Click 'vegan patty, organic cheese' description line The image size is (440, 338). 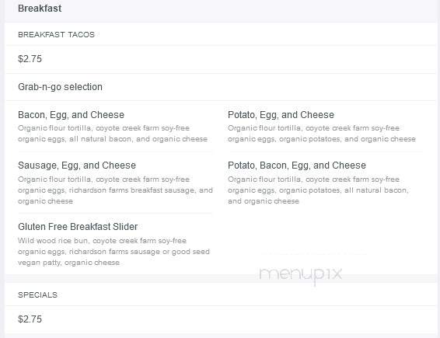pos(68,263)
